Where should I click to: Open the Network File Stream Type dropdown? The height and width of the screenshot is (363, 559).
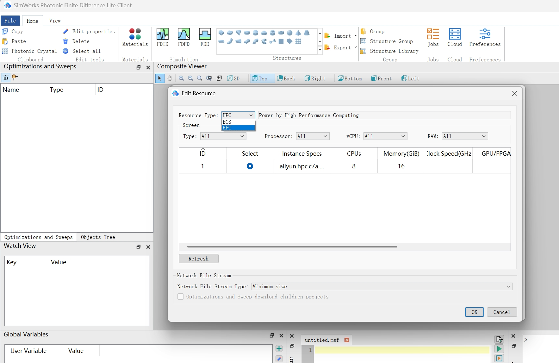(382, 286)
